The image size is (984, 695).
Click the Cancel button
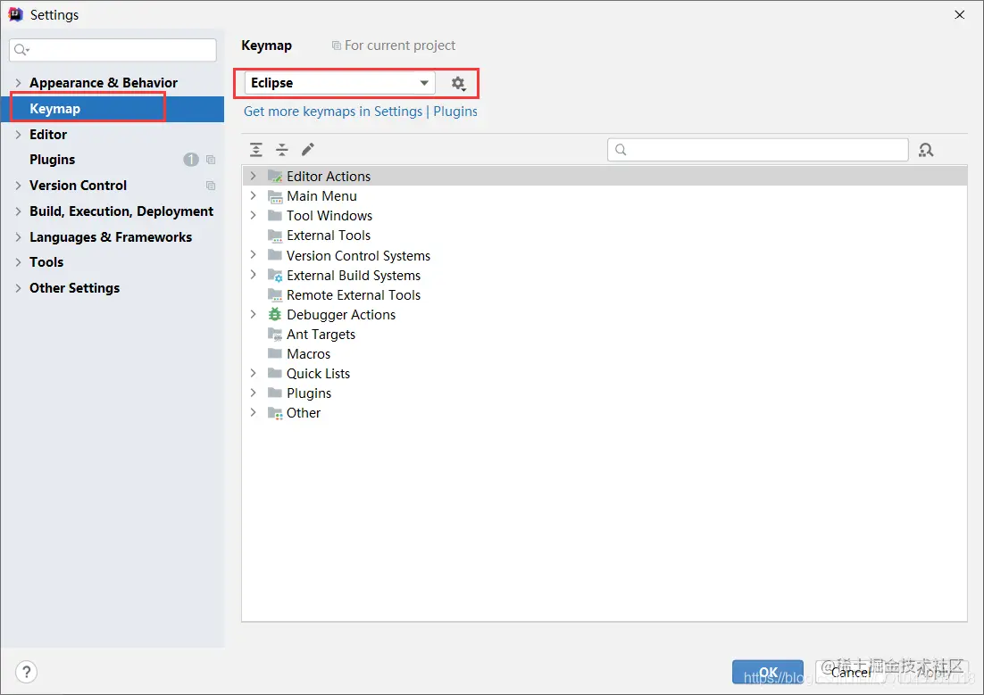850,672
